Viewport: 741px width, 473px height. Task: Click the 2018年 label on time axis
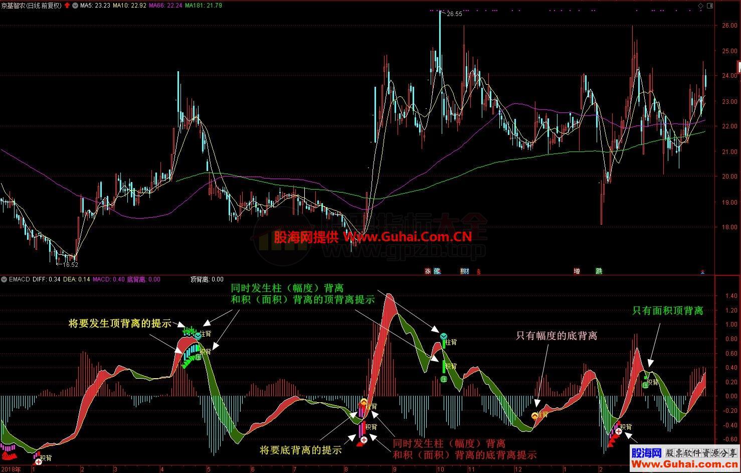11,469
